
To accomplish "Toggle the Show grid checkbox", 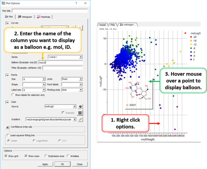I will point(6,156).
